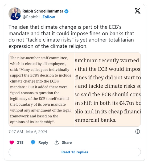Click the Share text label
This screenshot has width=148, height=164.
tap(67, 142)
